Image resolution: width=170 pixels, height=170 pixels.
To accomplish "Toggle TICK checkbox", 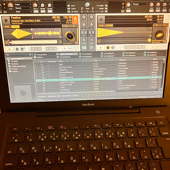I will 106,11.
